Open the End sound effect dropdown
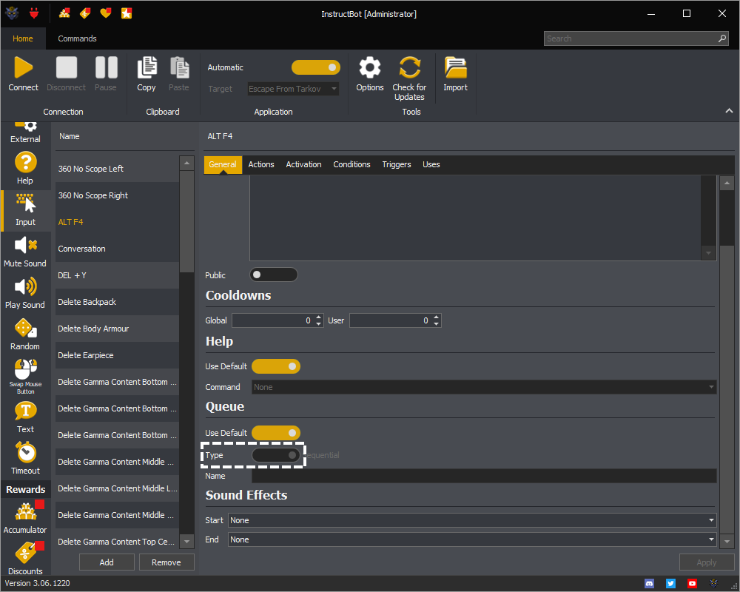The width and height of the screenshot is (740, 592). click(x=472, y=539)
